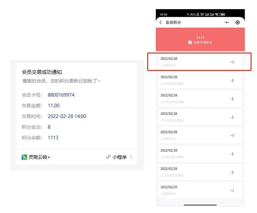
Task: Tap the back arrow beside 会员积分
Action: click(x=161, y=22)
